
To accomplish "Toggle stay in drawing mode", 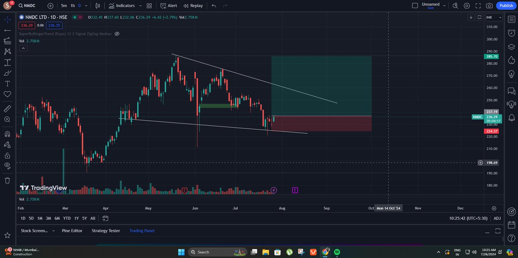I will [x=7, y=144].
